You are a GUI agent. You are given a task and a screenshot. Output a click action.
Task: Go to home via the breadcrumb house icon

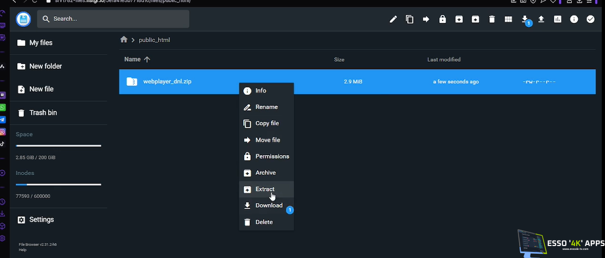coord(124,40)
